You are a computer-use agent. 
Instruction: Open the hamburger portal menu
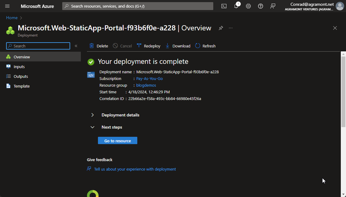tap(7, 6)
